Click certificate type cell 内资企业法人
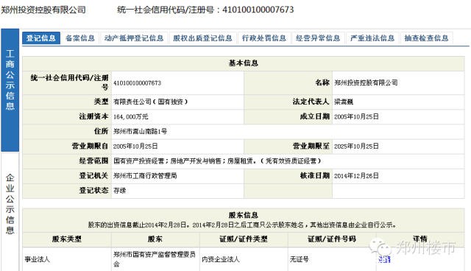The image size is (471, 271). click(221, 259)
